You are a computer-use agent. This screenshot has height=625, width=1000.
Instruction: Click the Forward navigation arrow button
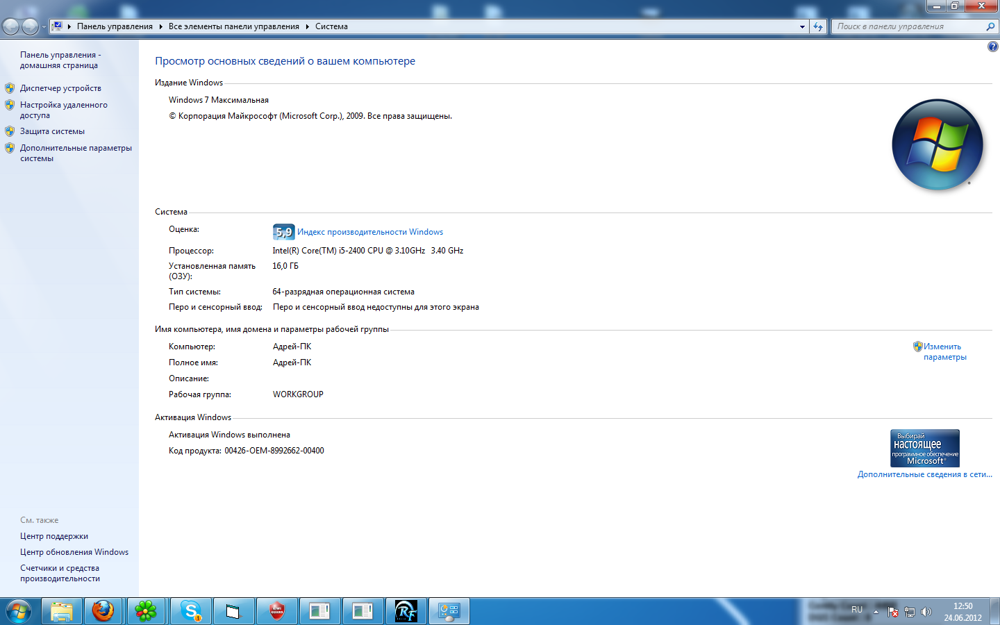point(30,27)
